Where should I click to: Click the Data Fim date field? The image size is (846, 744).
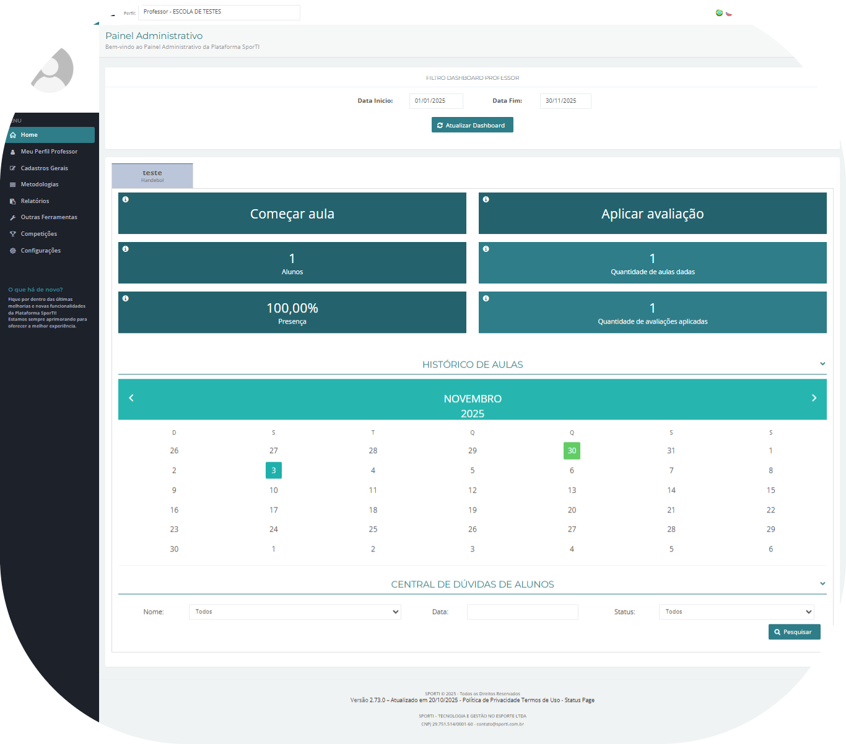[x=565, y=101]
